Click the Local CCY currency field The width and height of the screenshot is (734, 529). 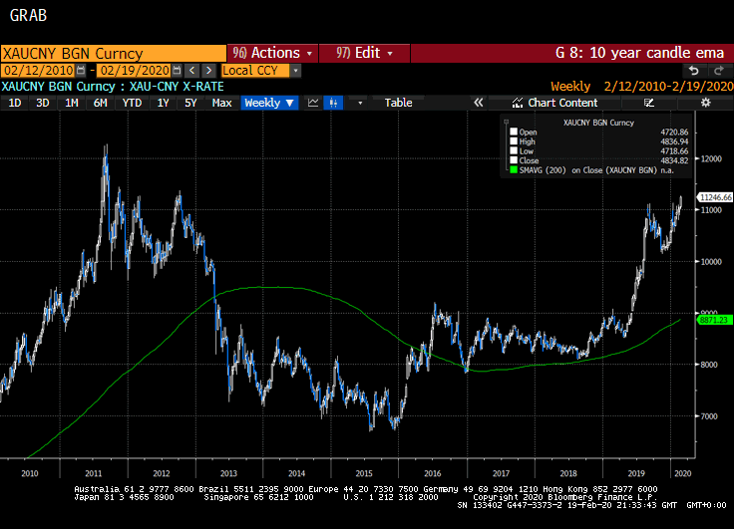tap(255, 71)
